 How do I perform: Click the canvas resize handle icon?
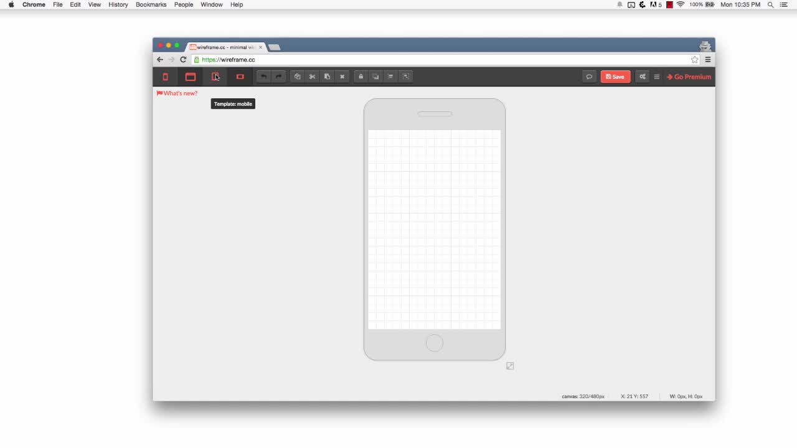coord(510,366)
